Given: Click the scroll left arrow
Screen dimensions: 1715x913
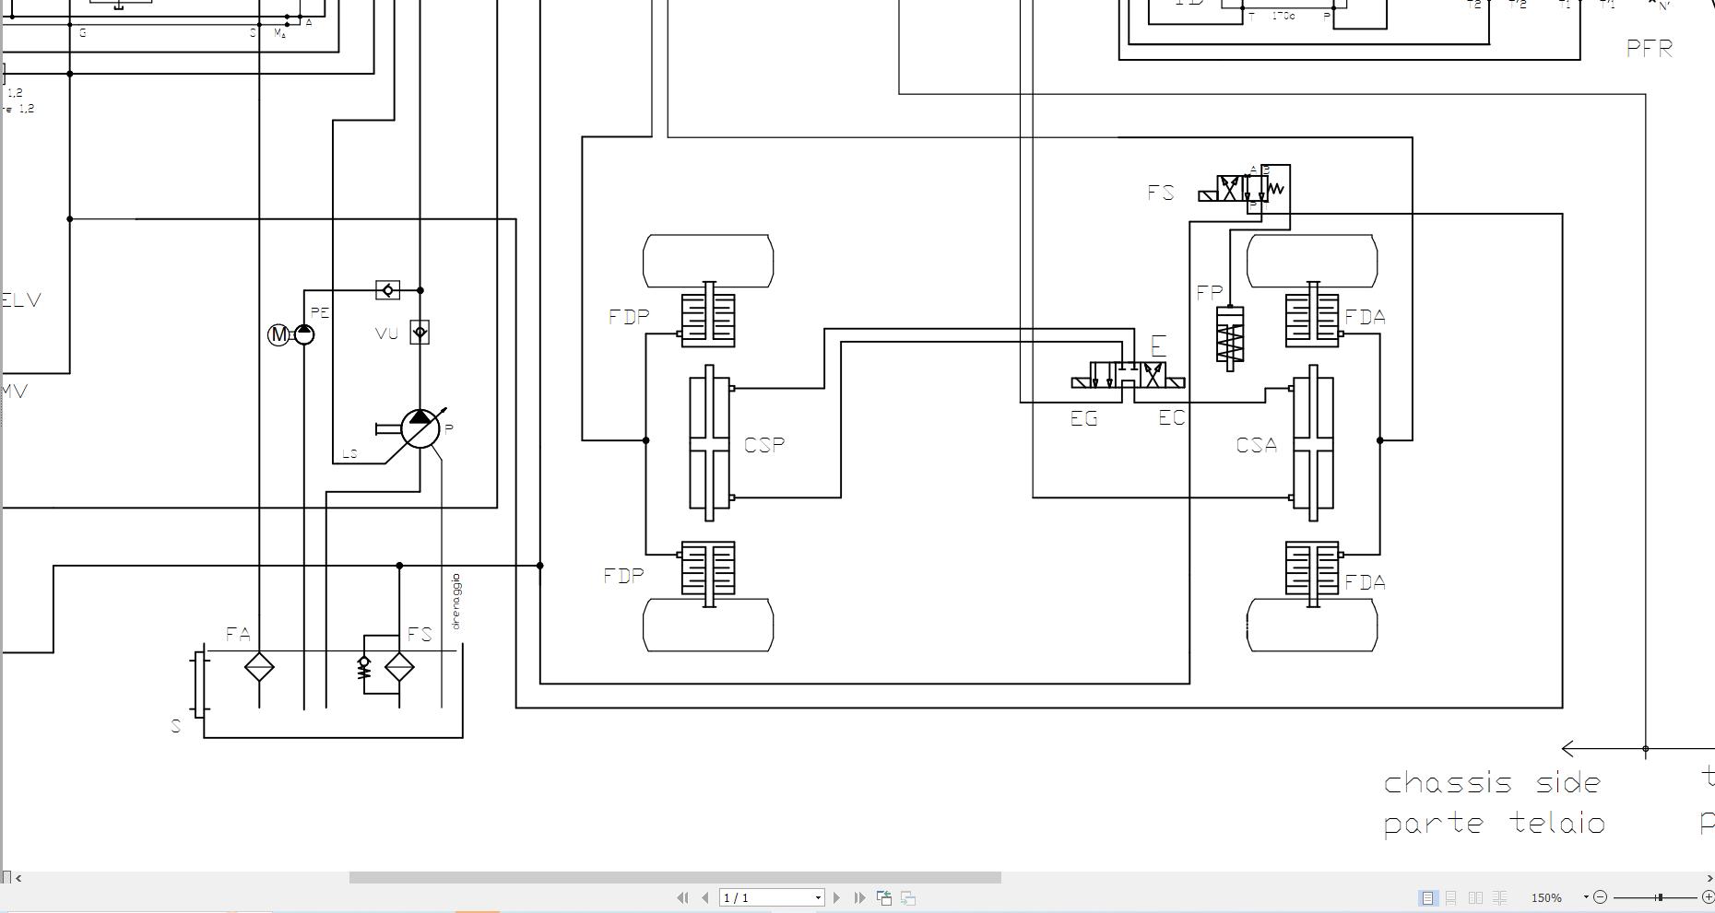Looking at the screenshot, I should click(x=18, y=878).
